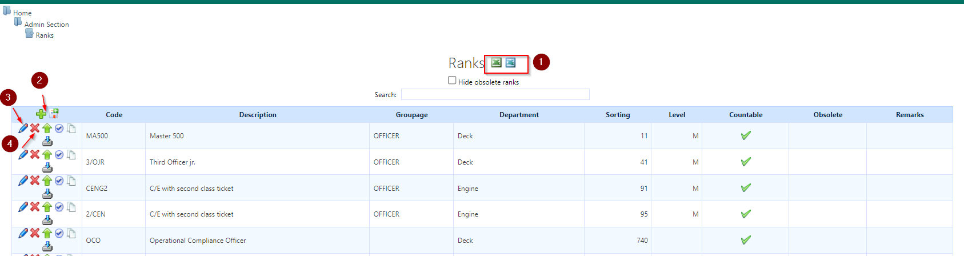Add a new rank with green plus icon

[41, 114]
